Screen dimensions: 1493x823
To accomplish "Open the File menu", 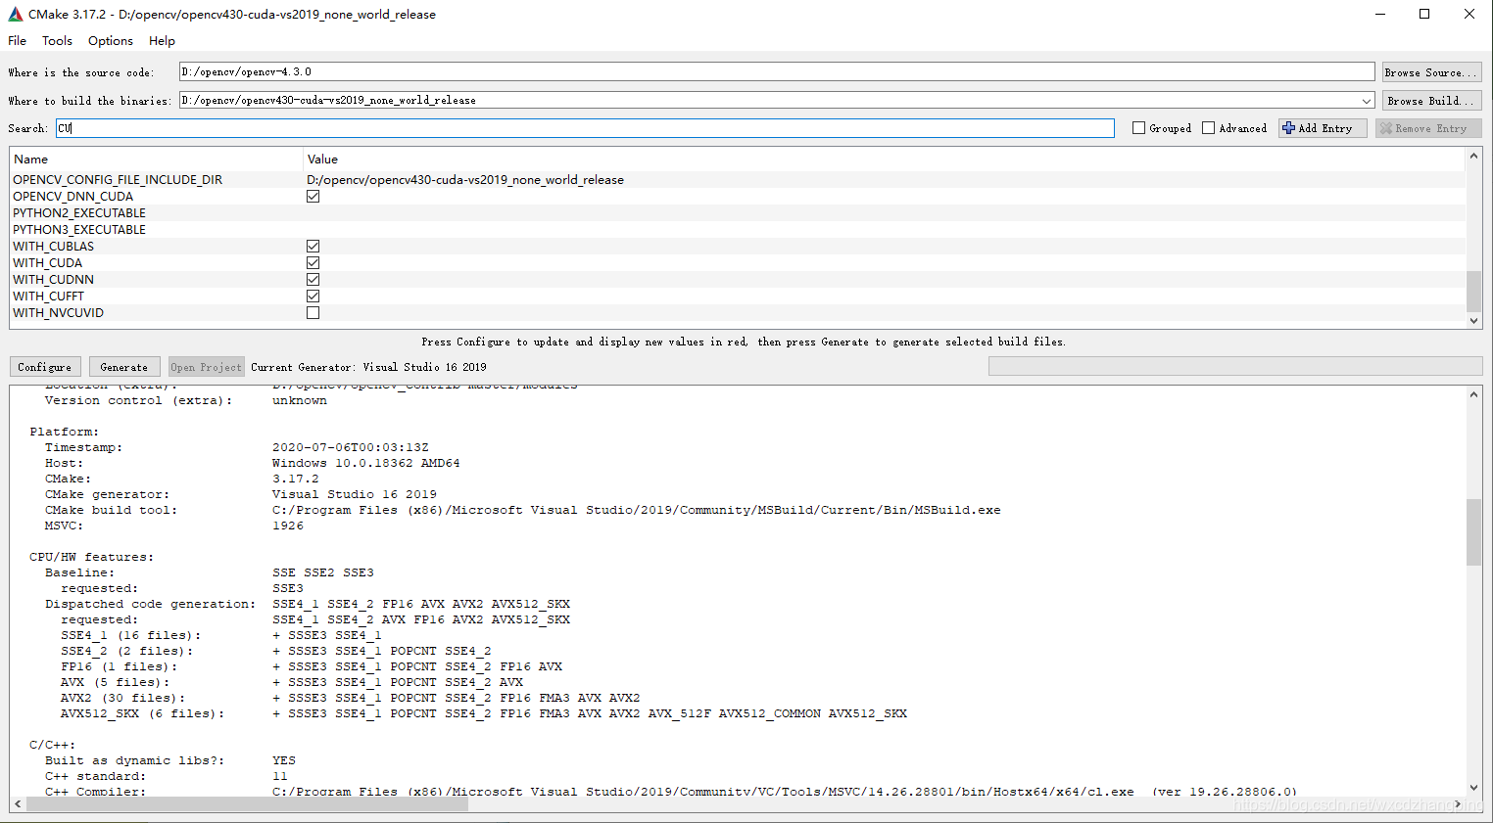I will [18, 41].
